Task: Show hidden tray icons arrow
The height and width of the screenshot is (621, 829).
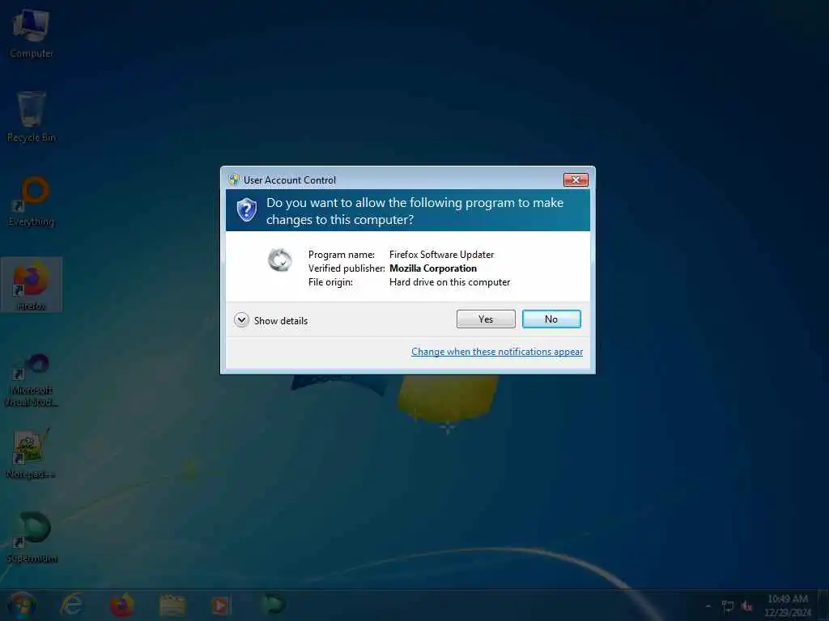Action: 708,606
